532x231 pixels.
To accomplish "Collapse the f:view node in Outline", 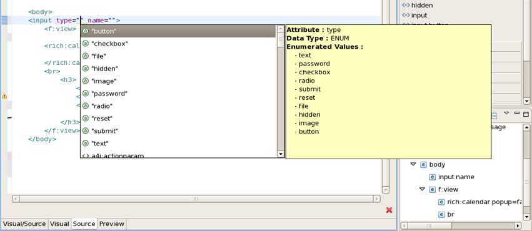I will coord(422,189).
